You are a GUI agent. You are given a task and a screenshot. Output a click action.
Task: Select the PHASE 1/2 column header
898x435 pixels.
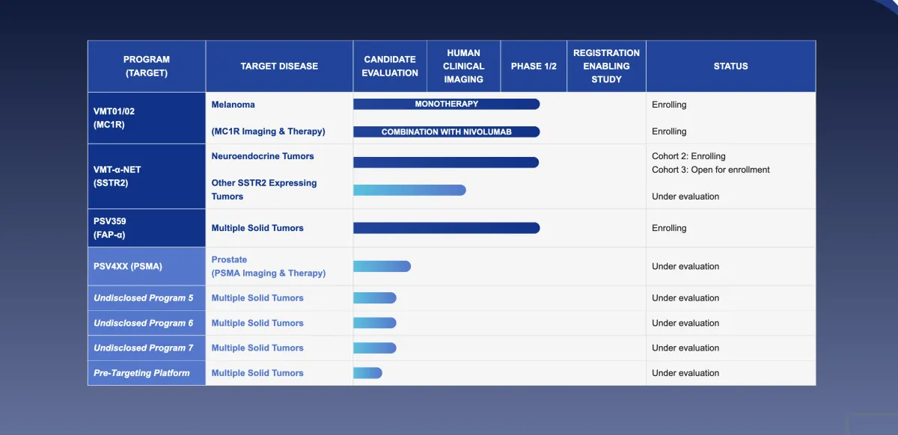point(534,67)
